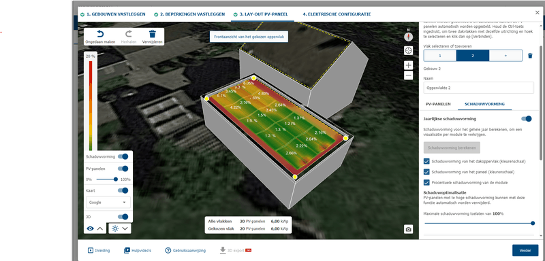Screen dimensions: 545x261
Task: Take a screenshot with the camera icon
Action: [408, 229]
